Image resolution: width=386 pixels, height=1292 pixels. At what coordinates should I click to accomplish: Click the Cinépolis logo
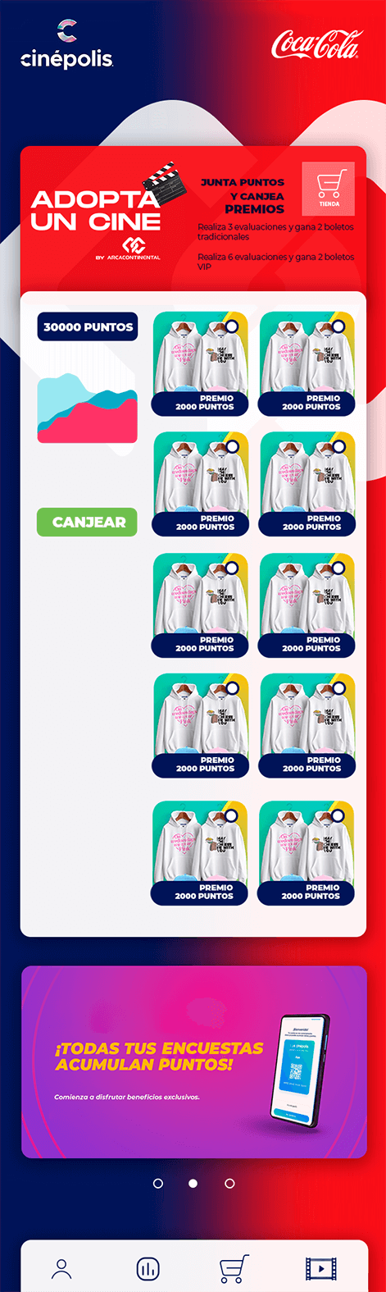[x=67, y=45]
